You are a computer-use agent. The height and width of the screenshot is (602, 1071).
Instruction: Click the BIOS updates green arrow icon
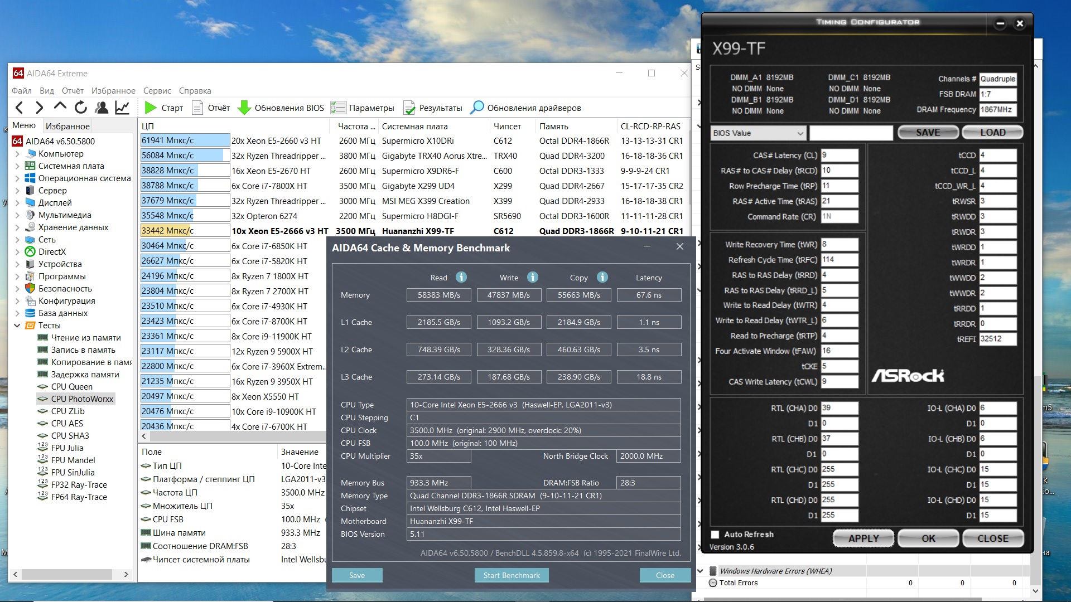pos(244,108)
